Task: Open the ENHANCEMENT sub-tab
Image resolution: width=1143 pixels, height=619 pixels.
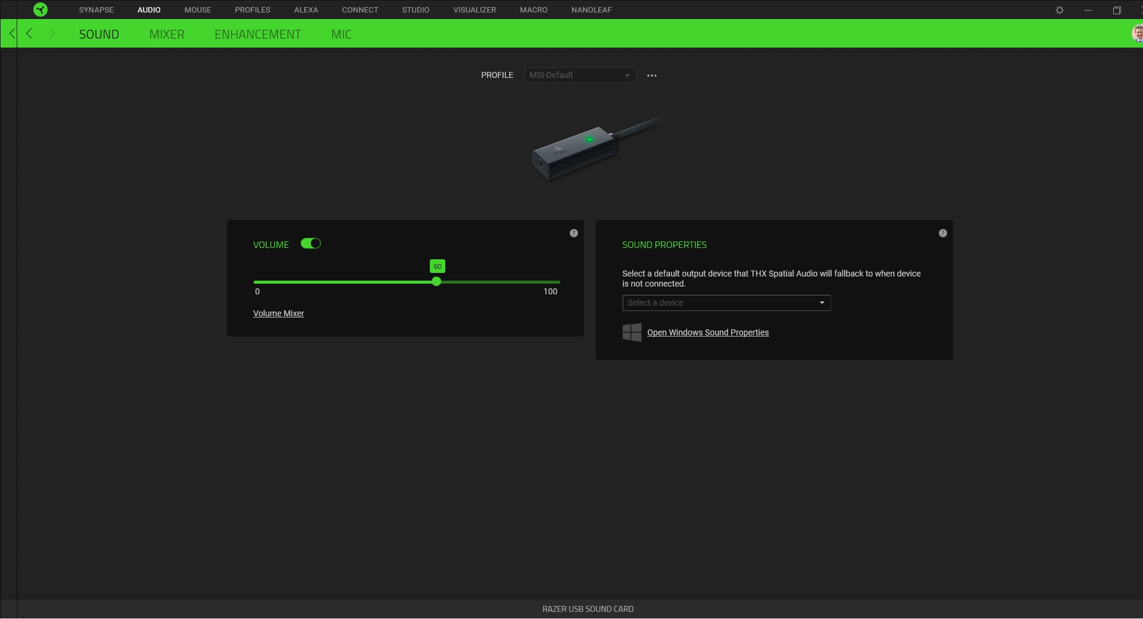Action: click(x=258, y=34)
